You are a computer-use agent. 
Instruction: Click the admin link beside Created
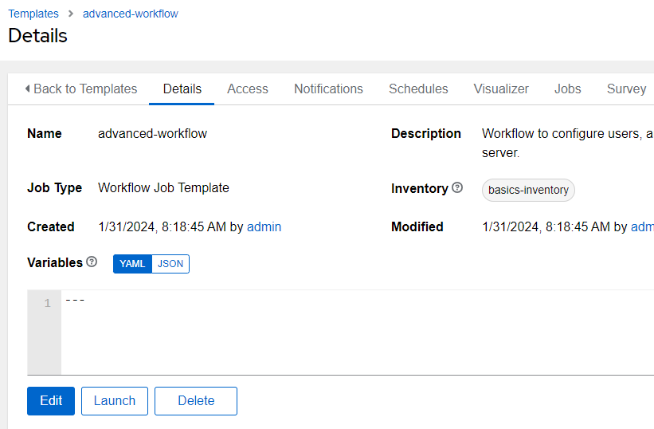pyautogui.click(x=264, y=226)
